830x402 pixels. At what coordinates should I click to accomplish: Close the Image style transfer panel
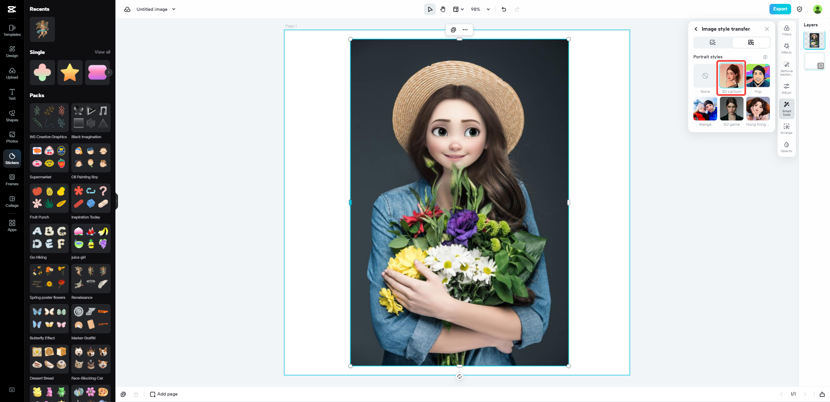coord(767,29)
